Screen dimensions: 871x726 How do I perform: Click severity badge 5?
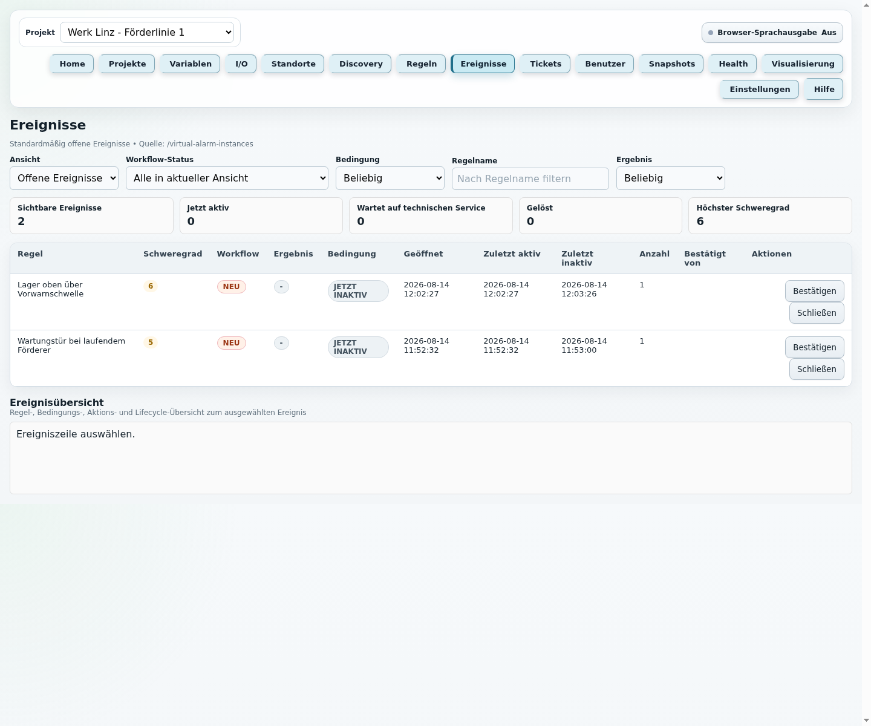coord(151,342)
